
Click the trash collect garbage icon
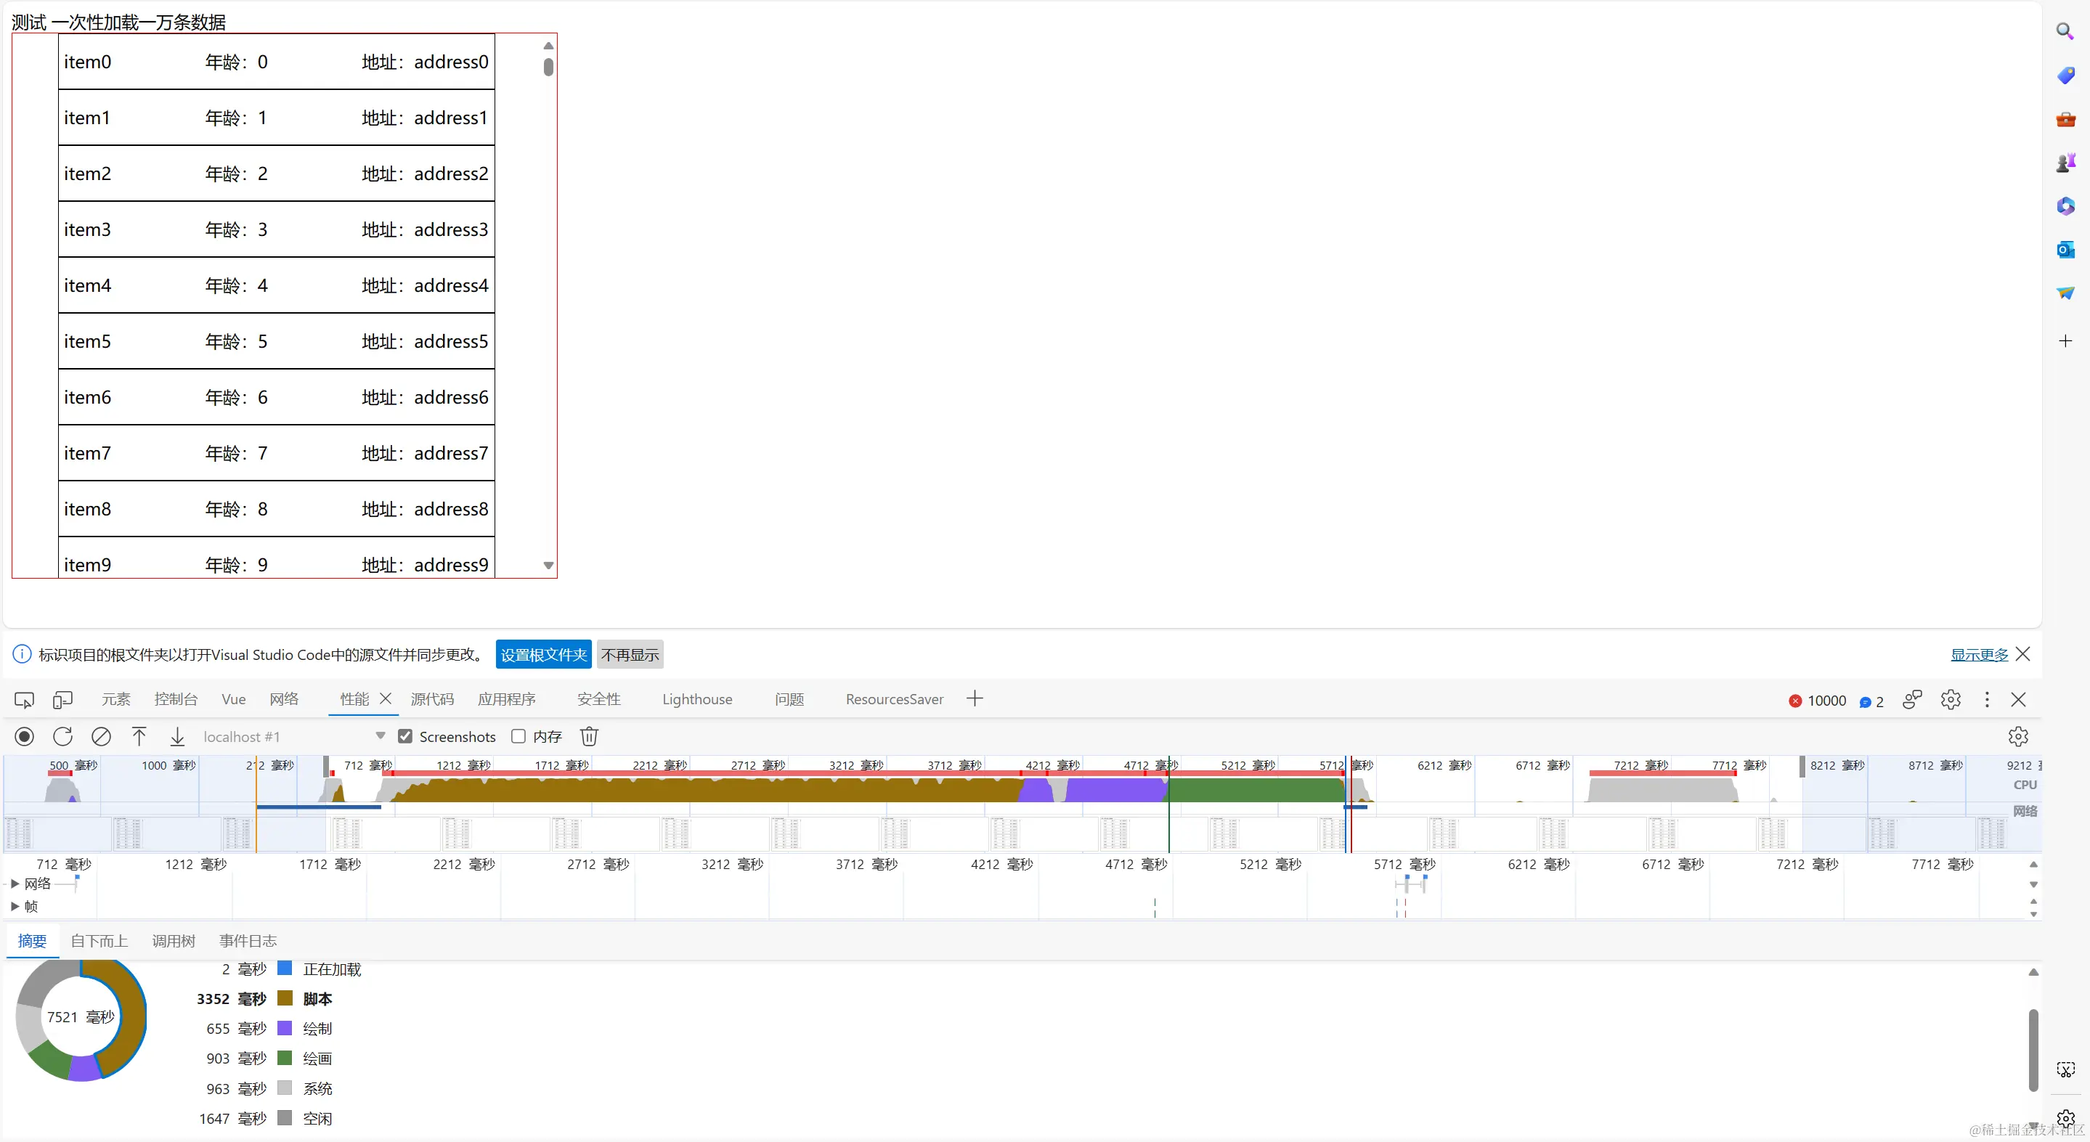[x=589, y=736]
